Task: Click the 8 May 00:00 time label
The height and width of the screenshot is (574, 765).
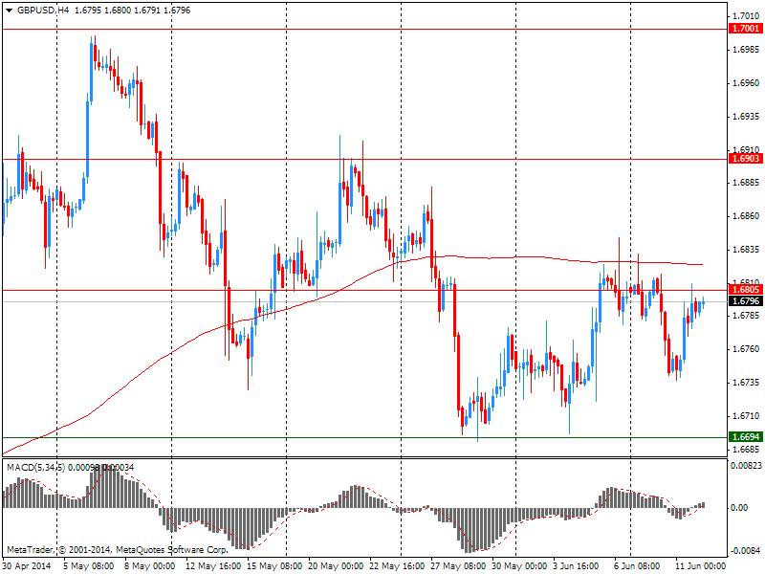Action: click(150, 566)
